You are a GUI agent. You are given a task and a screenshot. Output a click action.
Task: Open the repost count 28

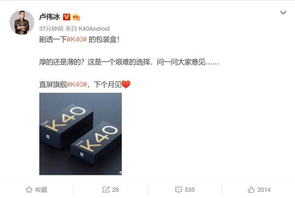click(116, 190)
